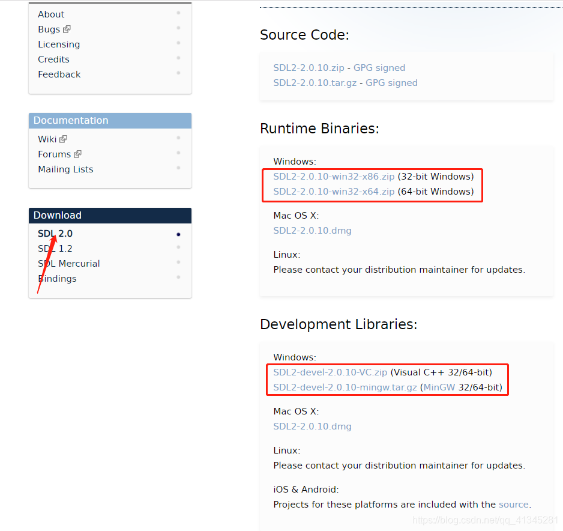
Task: Open the Bindings page
Action: (x=57, y=279)
